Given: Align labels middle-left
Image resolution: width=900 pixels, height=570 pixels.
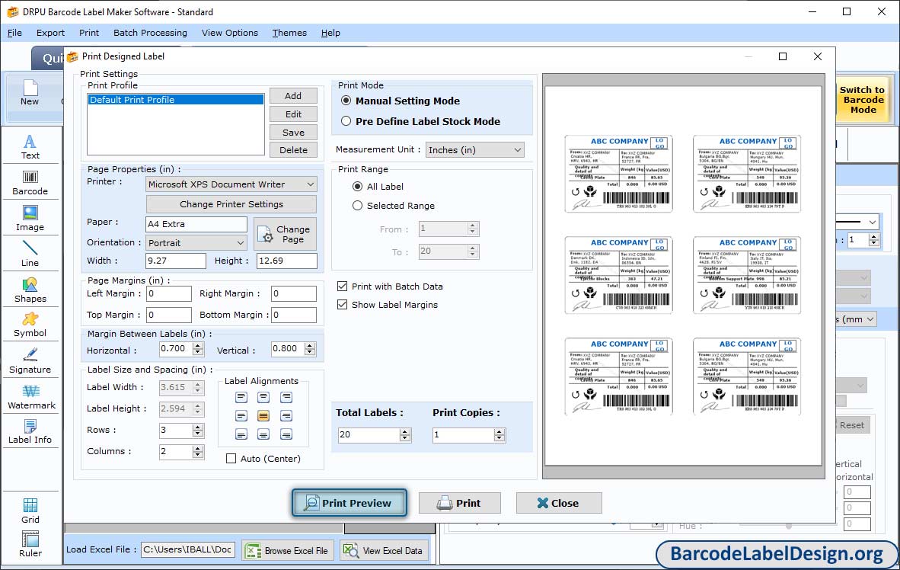Looking at the screenshot, I should [x=241, y=416].
